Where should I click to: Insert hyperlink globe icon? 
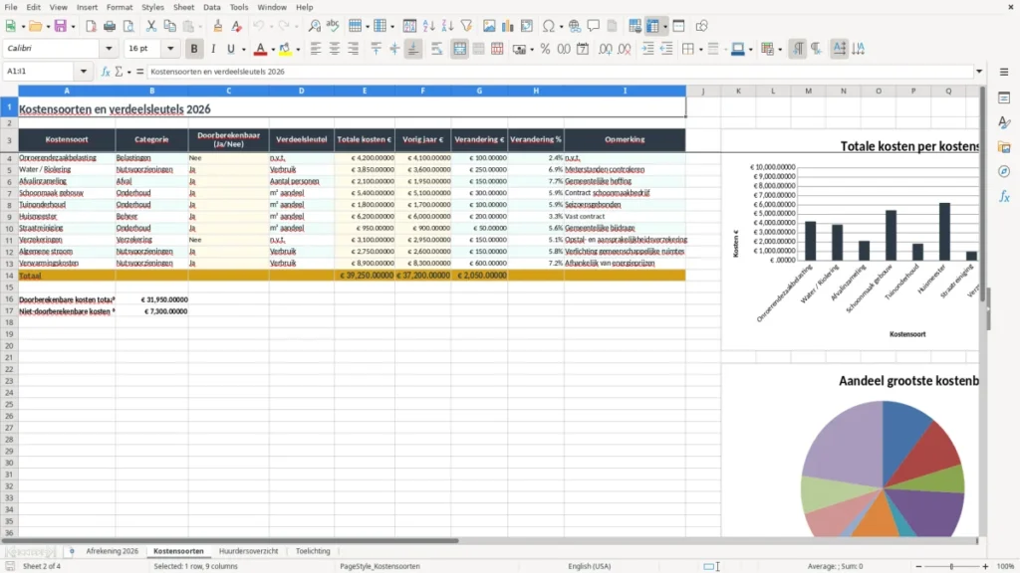575,26
